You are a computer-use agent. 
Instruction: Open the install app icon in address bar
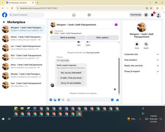pos(147,8)
